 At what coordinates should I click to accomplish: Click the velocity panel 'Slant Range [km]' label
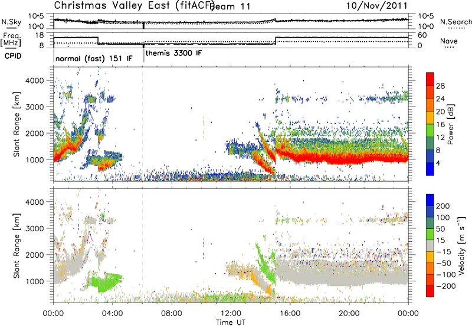pyautogui.click(x=17, y=246)
